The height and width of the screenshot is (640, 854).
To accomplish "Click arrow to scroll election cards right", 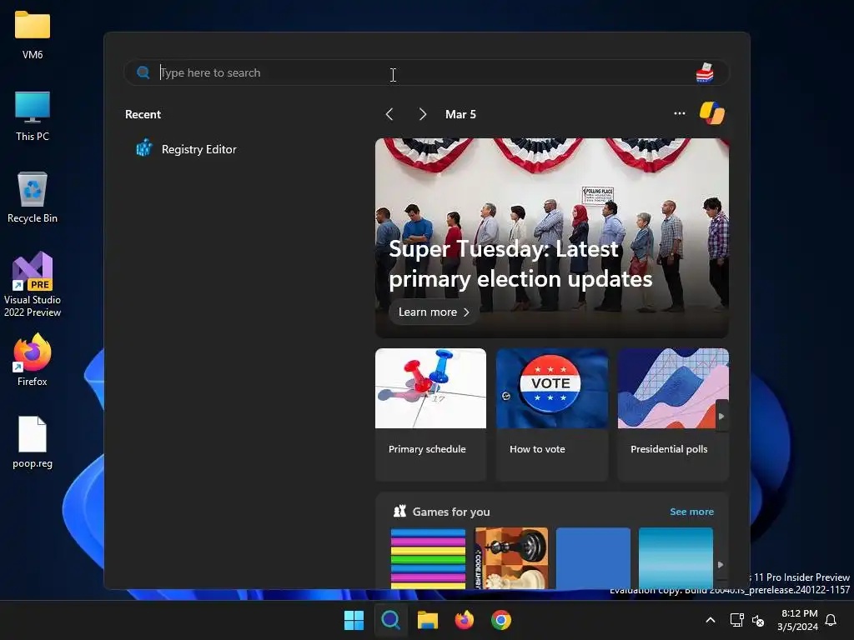I will (x=721, y=416).
